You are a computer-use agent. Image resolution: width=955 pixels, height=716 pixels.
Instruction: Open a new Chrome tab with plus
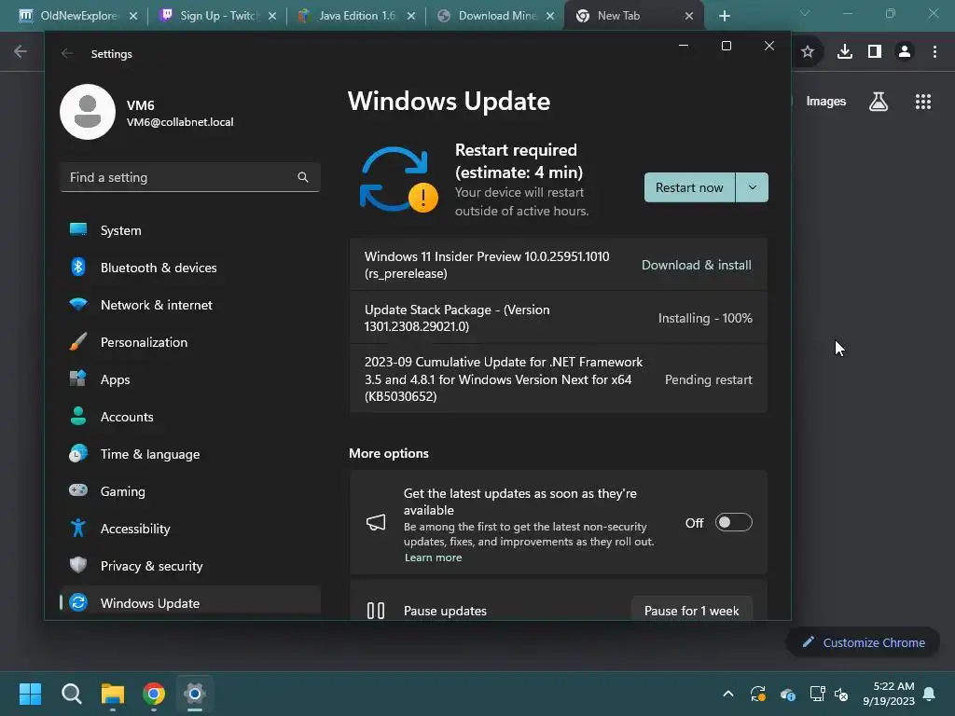tap(724, 16)
